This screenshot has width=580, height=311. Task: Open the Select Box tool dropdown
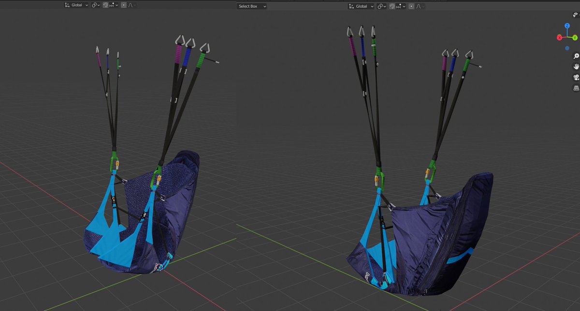coord(252,6)
